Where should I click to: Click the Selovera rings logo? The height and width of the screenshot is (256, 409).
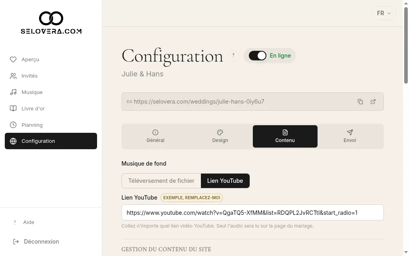pos(51,18)
